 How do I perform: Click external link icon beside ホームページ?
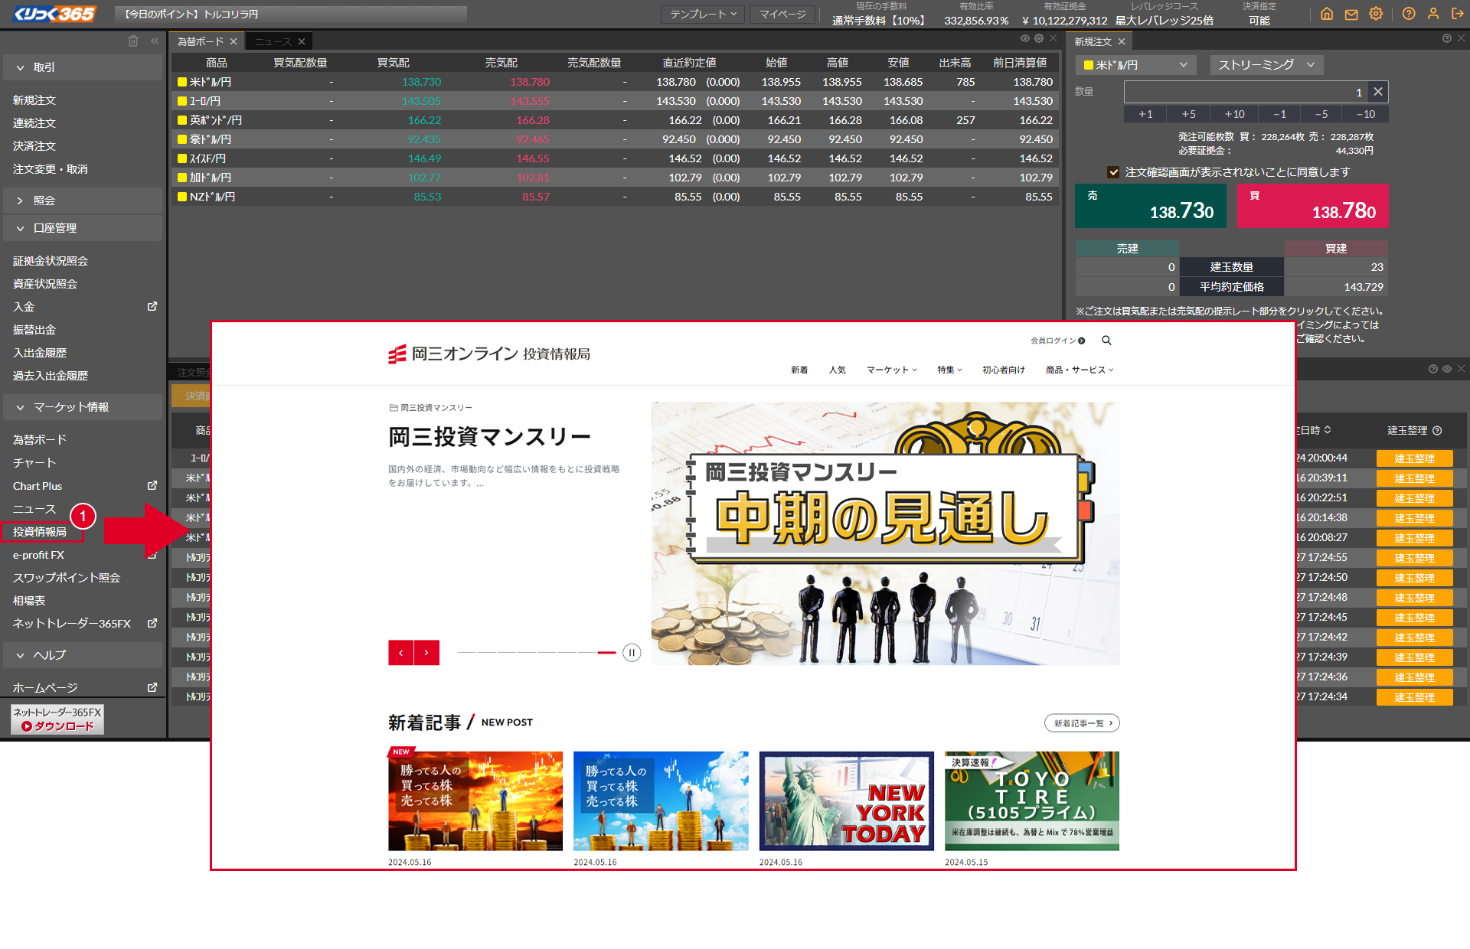tap(152, 687)
